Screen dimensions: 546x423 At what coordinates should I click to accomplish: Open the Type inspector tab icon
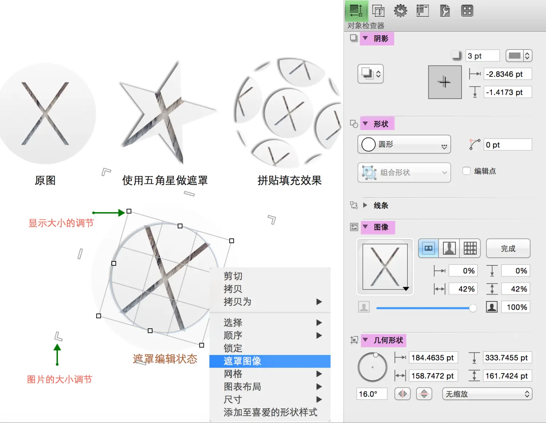pyautogui.click(x=378, y=11)
